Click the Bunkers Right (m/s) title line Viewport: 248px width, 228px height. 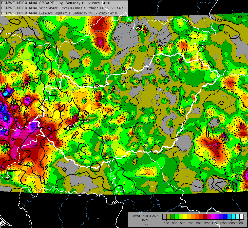pyautogui.click(x=59, y=13)
